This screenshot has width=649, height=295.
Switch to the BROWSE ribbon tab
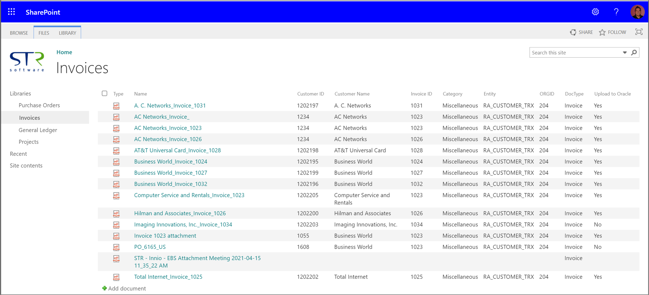pos(19,33)
